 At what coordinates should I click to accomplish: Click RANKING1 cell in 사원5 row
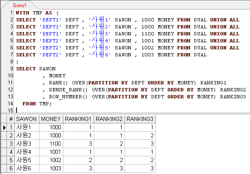pos(79,160)
